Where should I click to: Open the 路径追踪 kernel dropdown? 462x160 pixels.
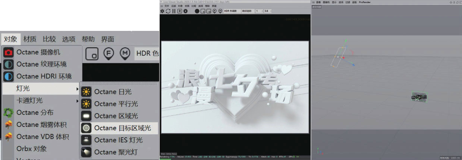pyautogui.click(x=248, y=11)
